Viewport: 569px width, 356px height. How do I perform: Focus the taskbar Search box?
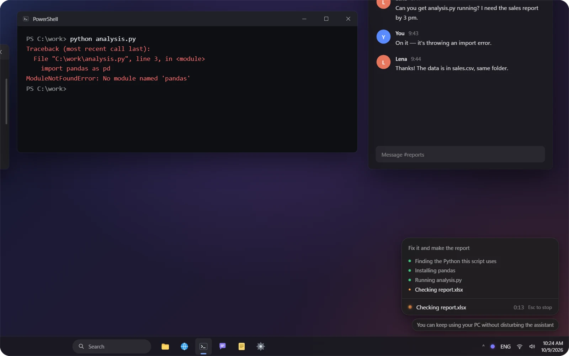(x=112, y=346)
